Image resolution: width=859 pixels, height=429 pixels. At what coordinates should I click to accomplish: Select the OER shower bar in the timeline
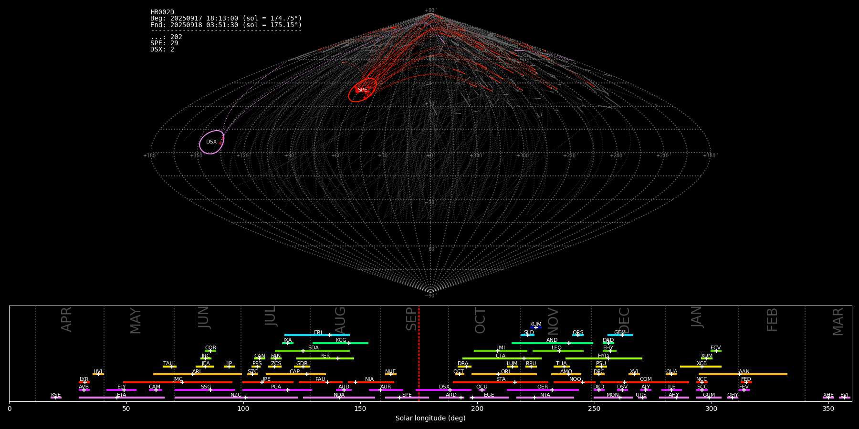543,390
